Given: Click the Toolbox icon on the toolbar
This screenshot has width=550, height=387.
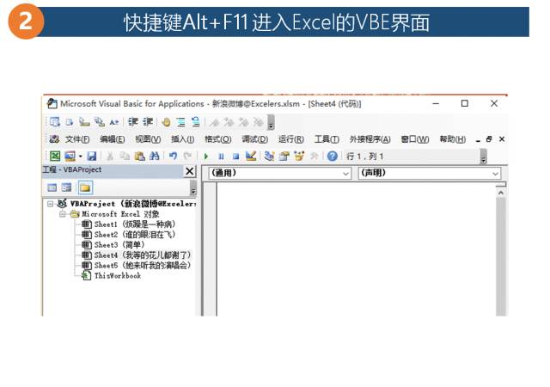Looking at the screenshot, I should (314, 156).
